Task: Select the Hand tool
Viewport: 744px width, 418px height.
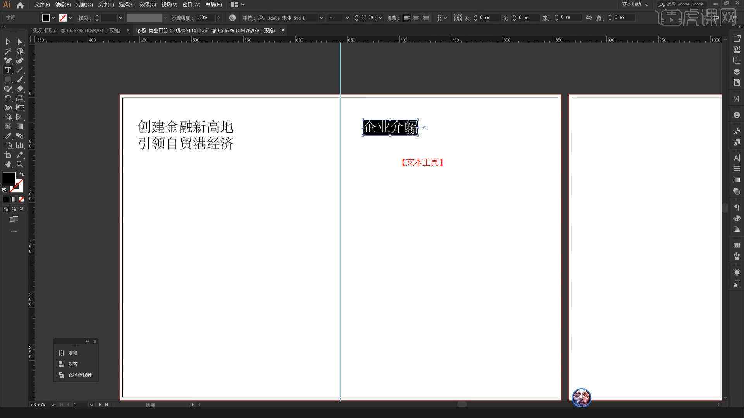Action: pyautogui.click(x=8, y=164)
